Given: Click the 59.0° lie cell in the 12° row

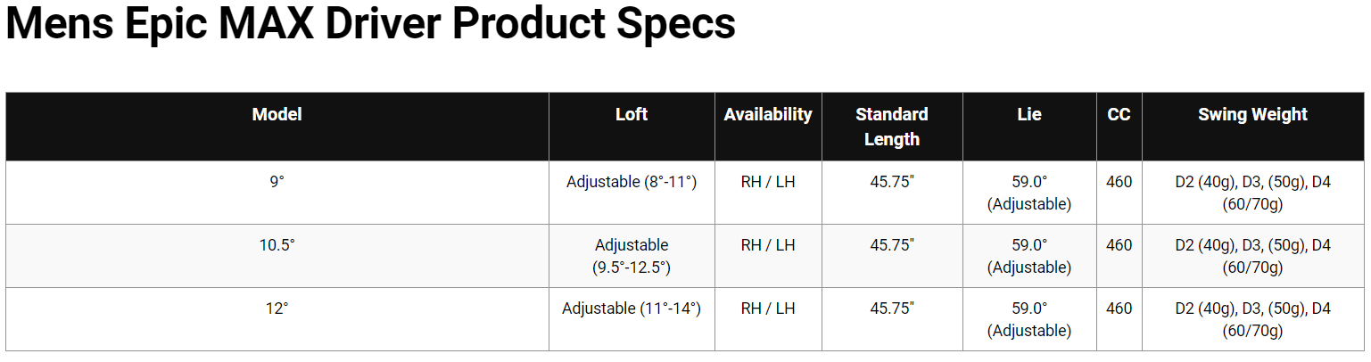Looking at the screenshot, I should point(1029,319).
